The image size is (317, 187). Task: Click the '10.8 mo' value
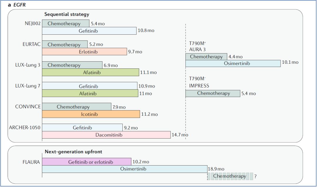click(x=146, y=31)
